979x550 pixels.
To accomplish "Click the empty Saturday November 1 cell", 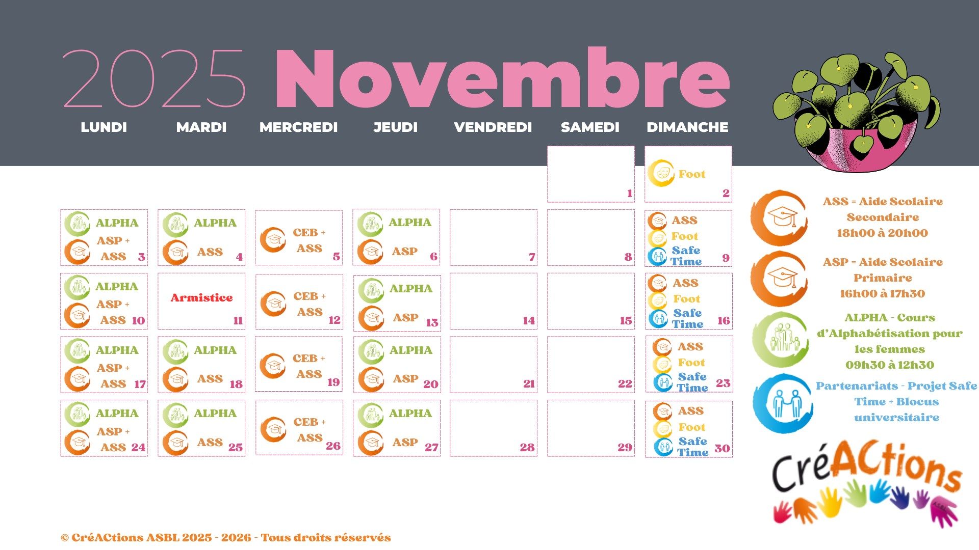I will tap(590, 173).
